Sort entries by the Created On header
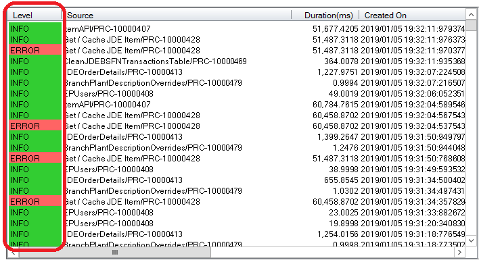 [413, 16]
